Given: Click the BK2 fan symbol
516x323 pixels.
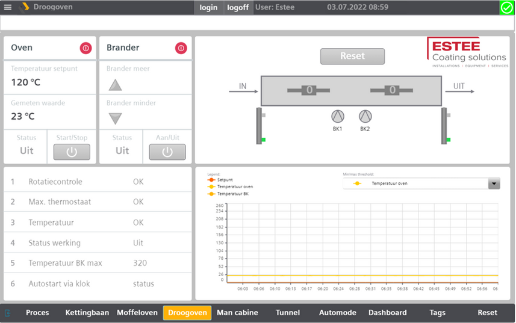Looking at the screenshot, I should click(365, 116).
